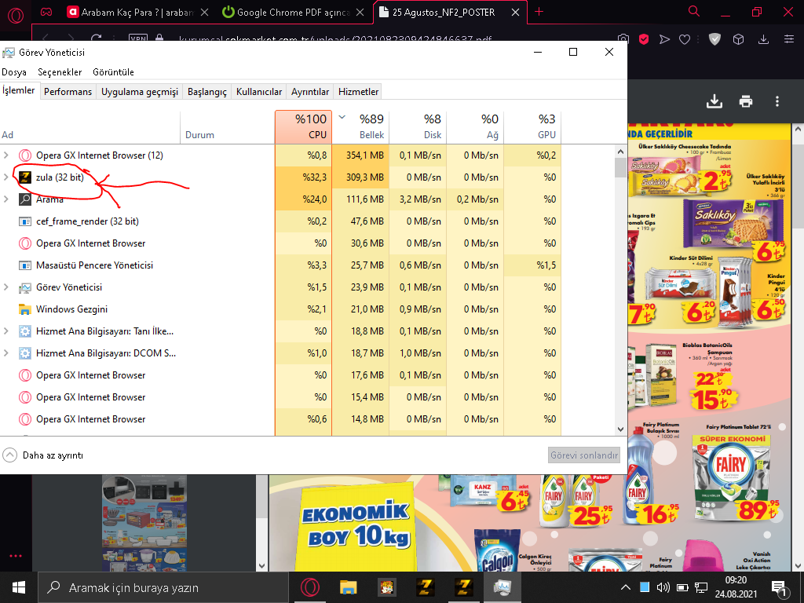Add page to bookmarks heart icon

685,39
